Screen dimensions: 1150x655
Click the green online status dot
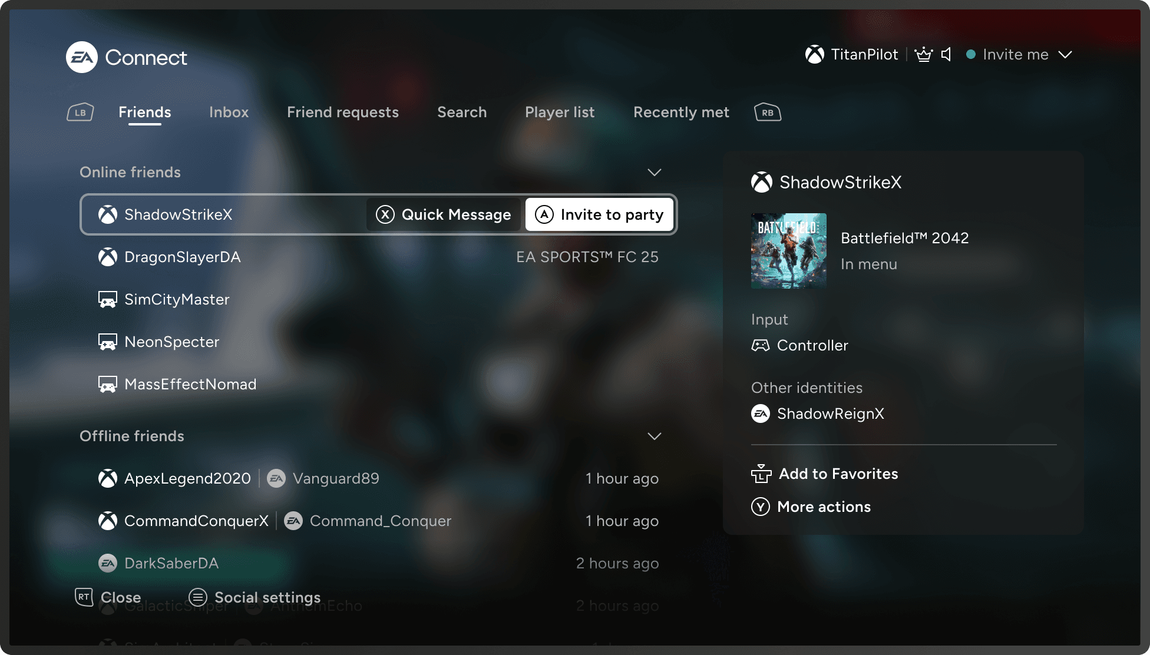971,54
